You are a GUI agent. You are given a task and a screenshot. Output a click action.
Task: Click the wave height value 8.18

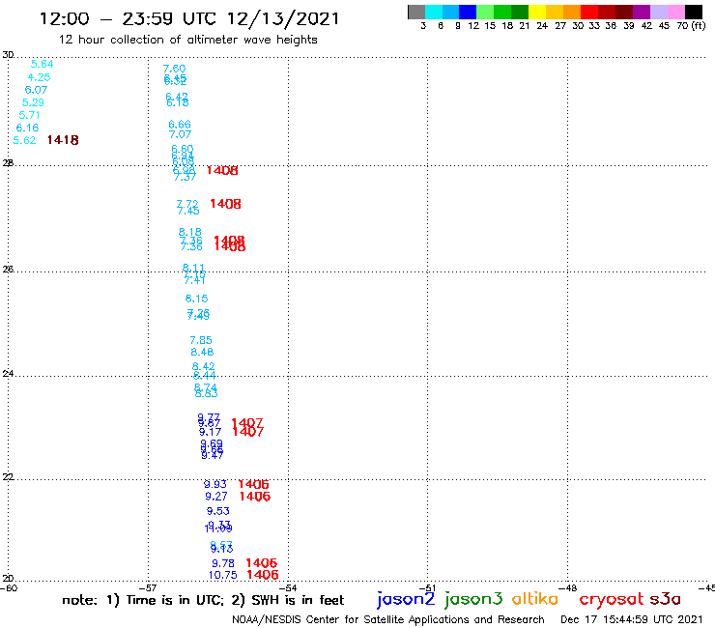pos(189,232)
